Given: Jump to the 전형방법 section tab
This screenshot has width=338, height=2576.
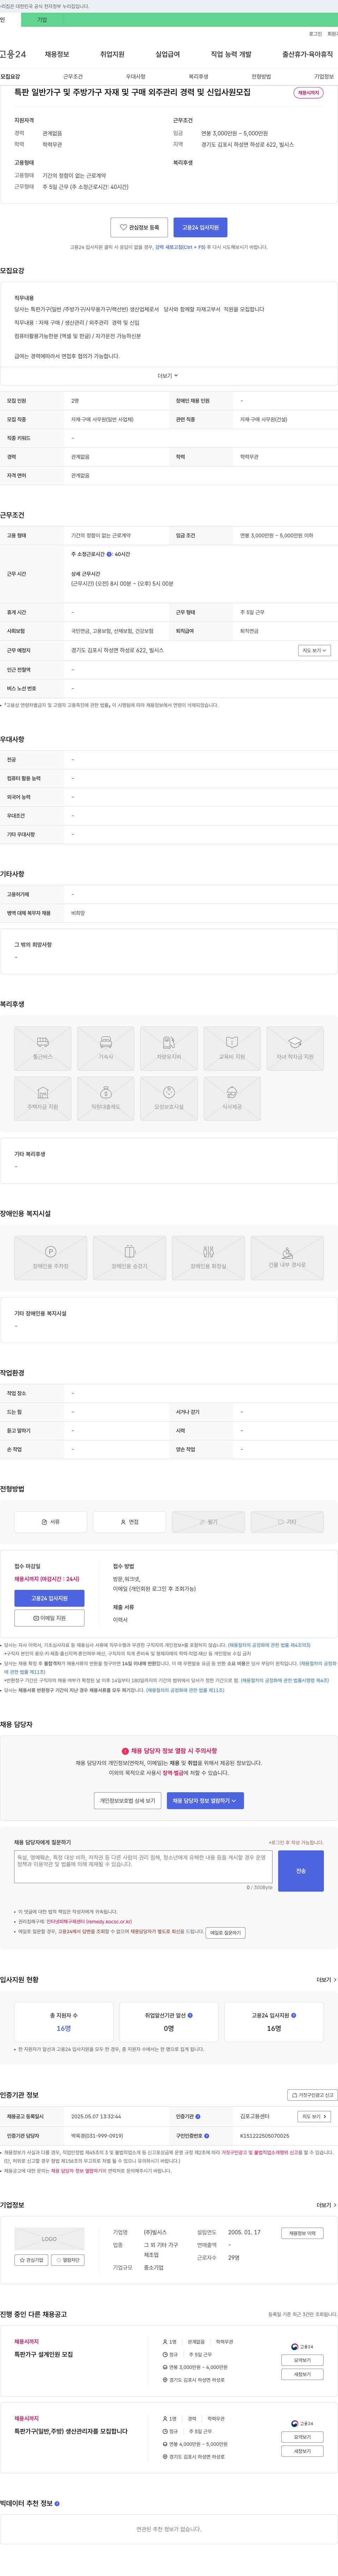Looking at the screenshot, I should [261, 76].
